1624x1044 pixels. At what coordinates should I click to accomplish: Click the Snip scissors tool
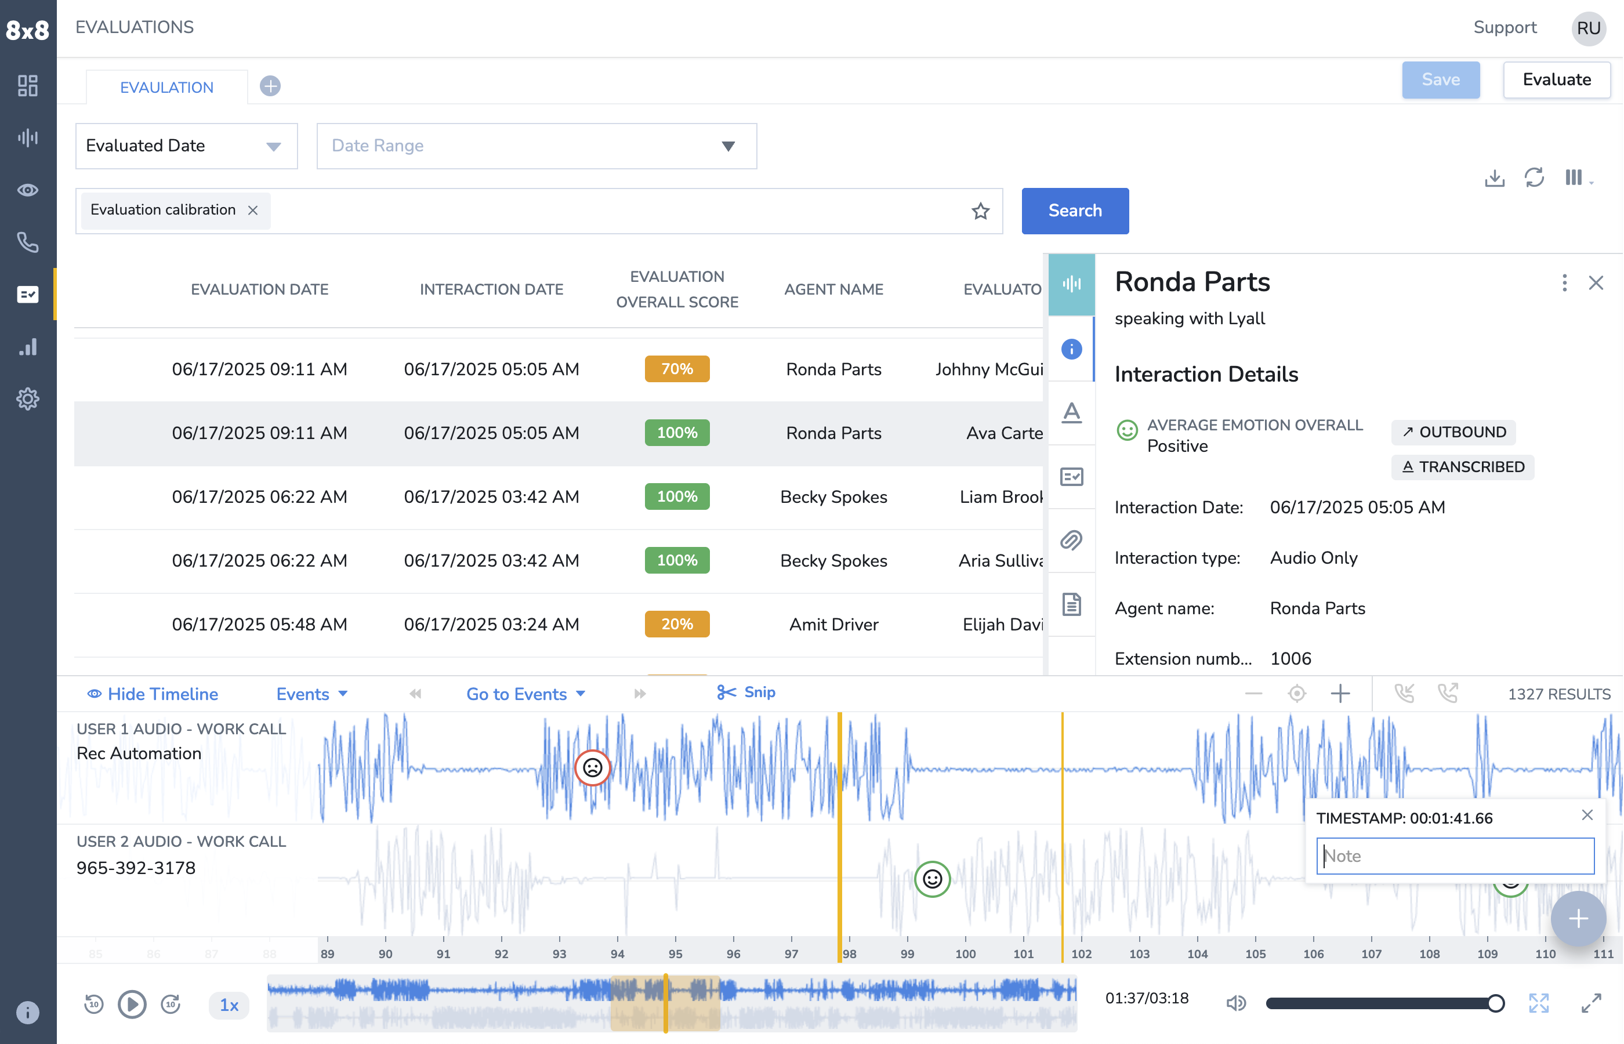745,692
